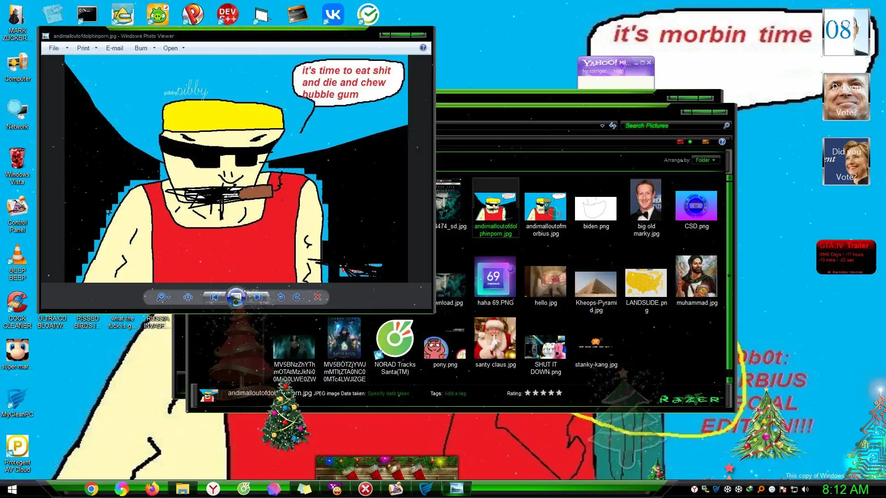Viewport: 886px width, 498px height.
Task: Open the VK desktop shortcut
Action: click(x=333, y=15)
